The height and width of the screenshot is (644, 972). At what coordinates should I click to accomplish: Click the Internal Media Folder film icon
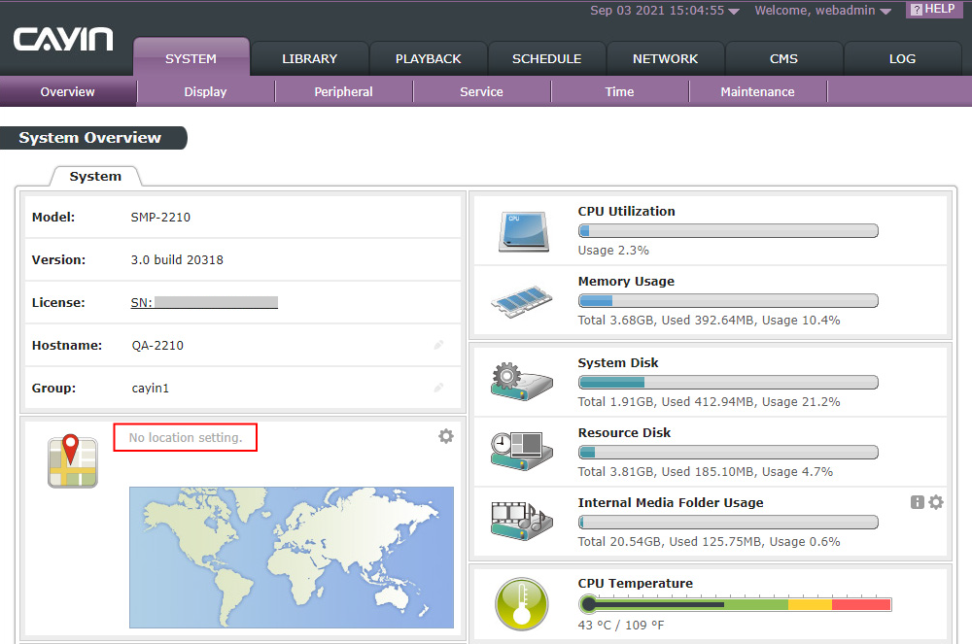tap(521, 521)
